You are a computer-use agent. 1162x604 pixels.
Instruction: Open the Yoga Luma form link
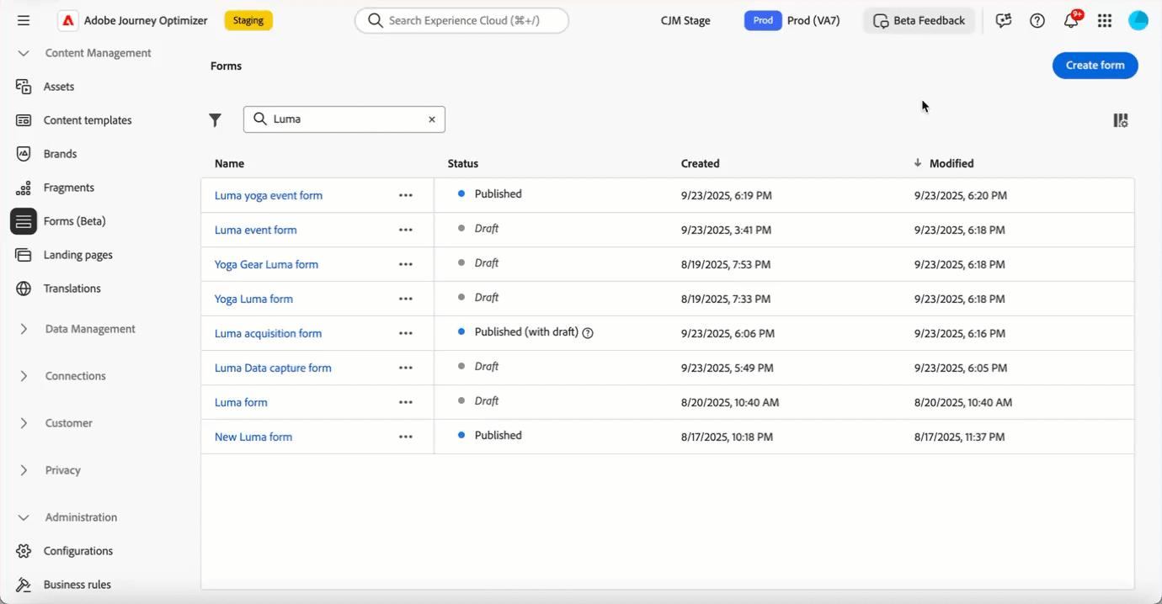click(x=253, y=299)
